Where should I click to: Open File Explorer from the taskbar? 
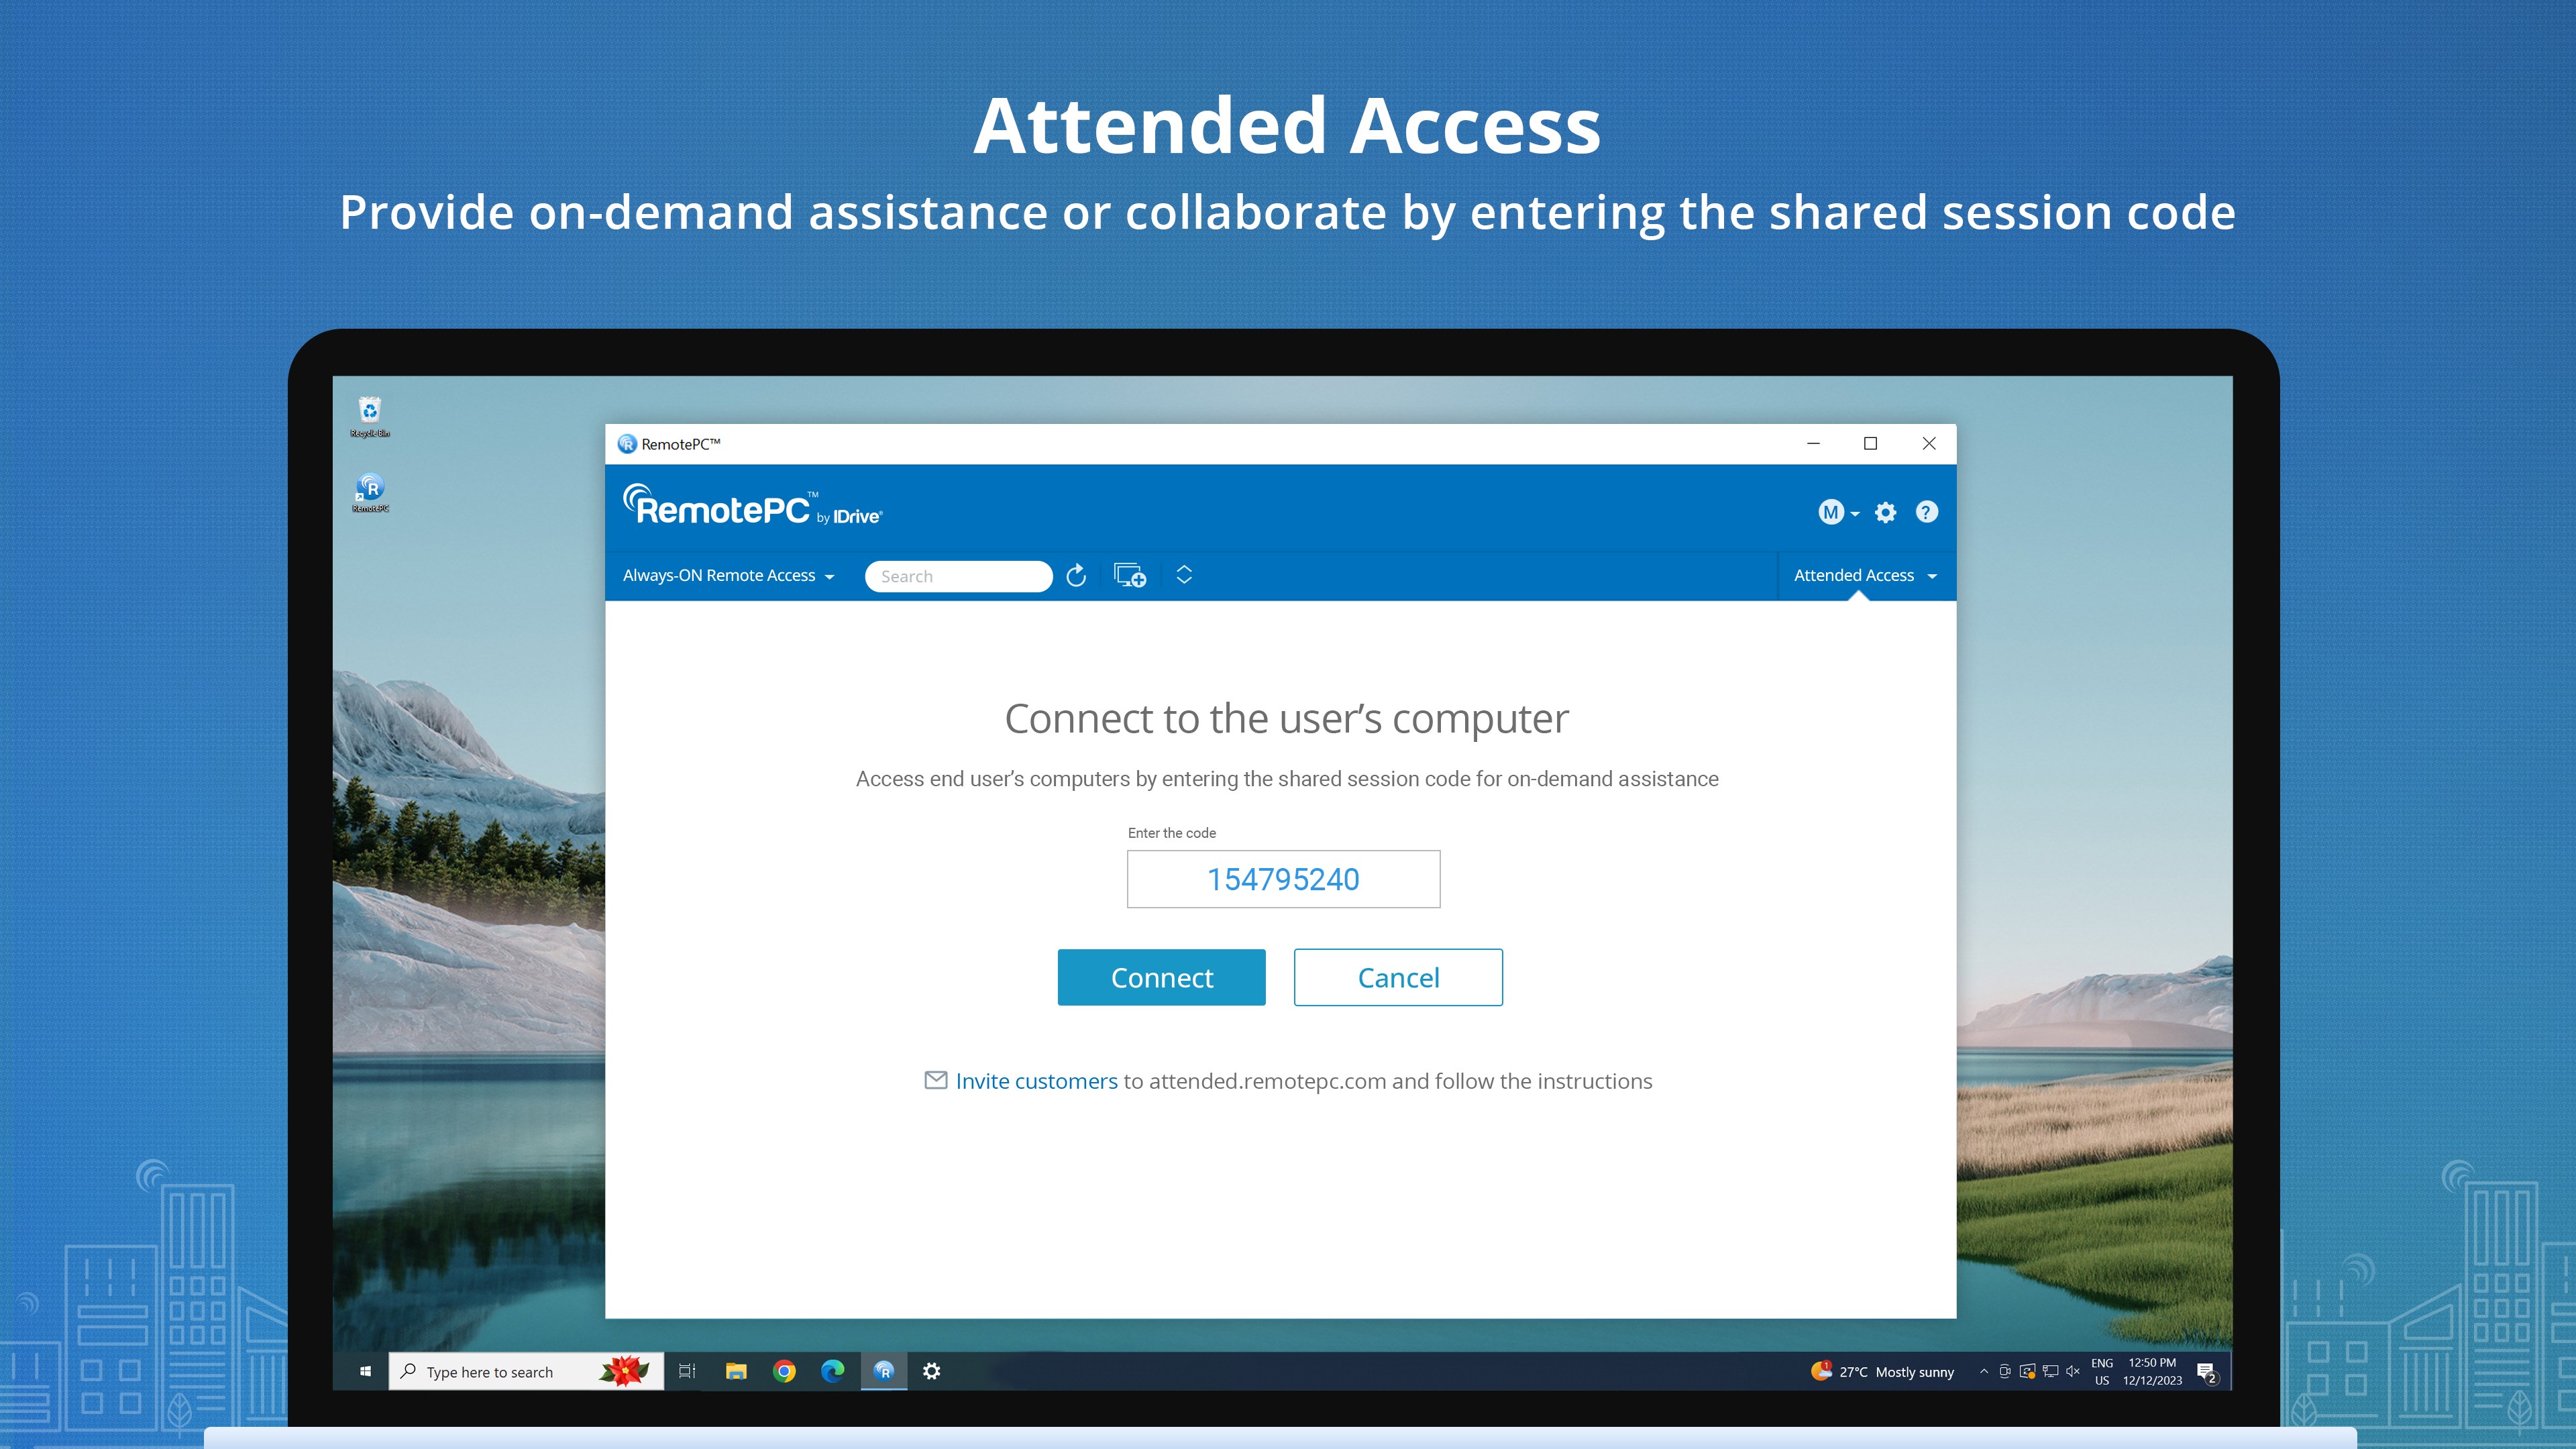click(736, 1371)
